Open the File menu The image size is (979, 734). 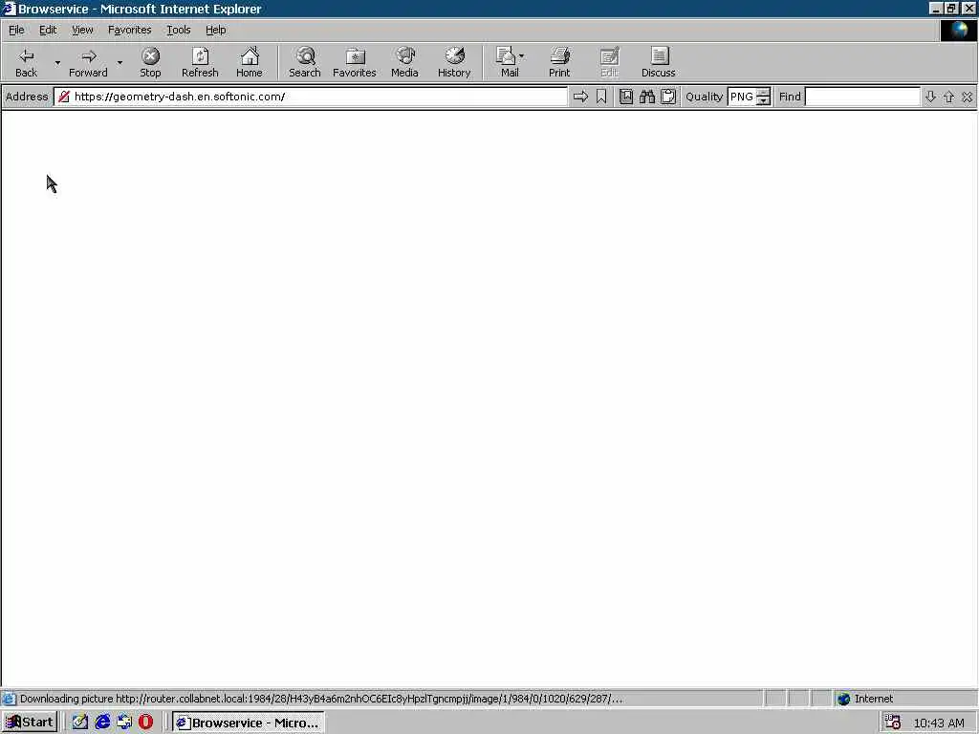tap(16, 30)
